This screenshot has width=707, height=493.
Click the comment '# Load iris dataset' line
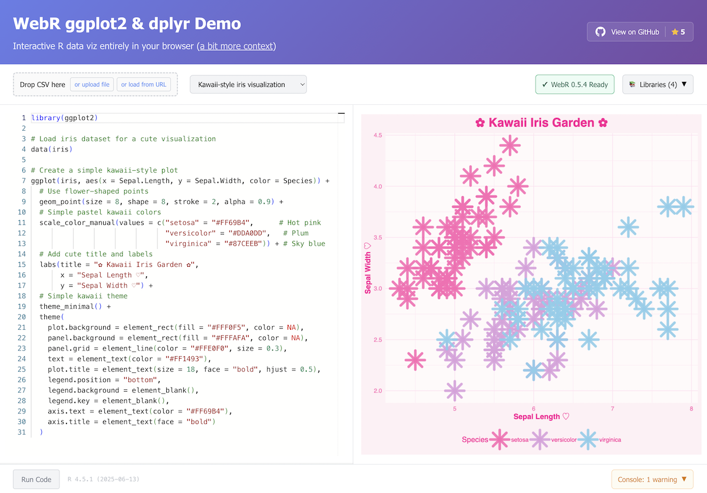pyautogui.click(x=123, y=139)
